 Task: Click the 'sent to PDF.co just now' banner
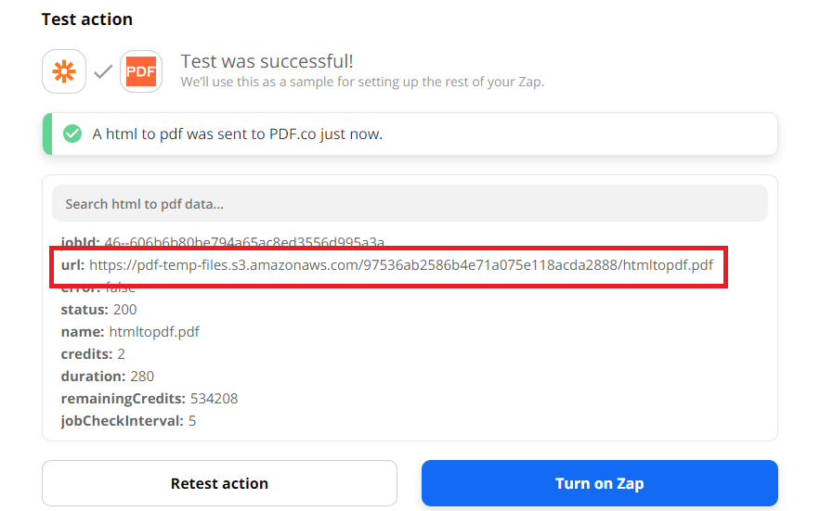click(x=237, y=134)
